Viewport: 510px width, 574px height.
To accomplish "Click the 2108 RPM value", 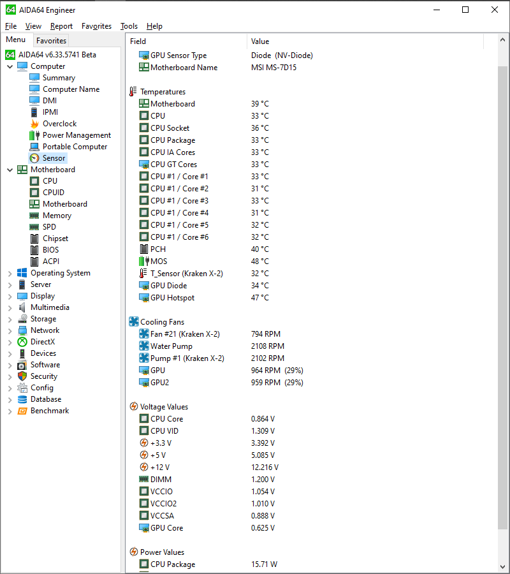I will (x=268, y=346).
